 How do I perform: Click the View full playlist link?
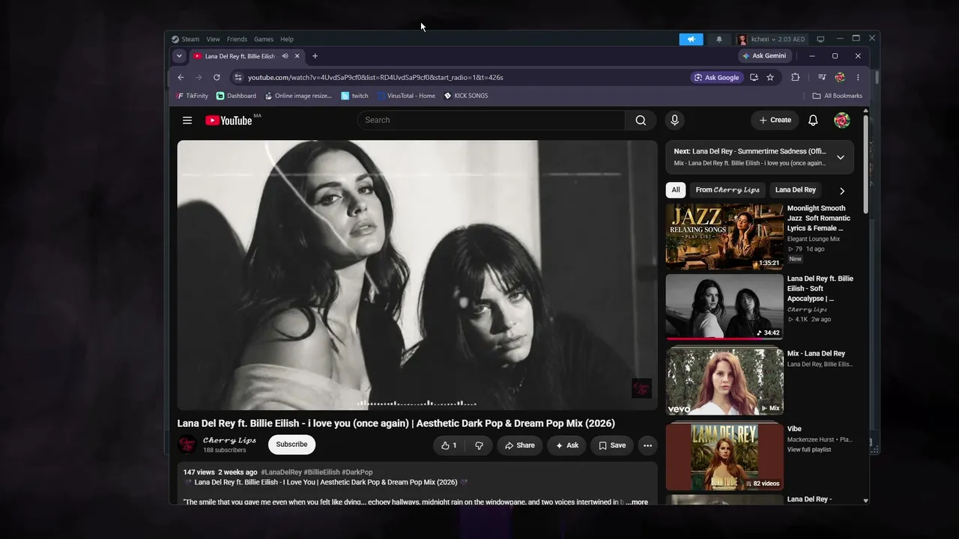809,450
